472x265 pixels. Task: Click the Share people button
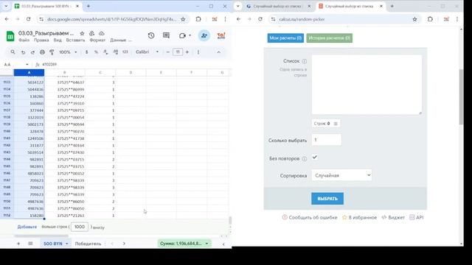coord(204,35)
